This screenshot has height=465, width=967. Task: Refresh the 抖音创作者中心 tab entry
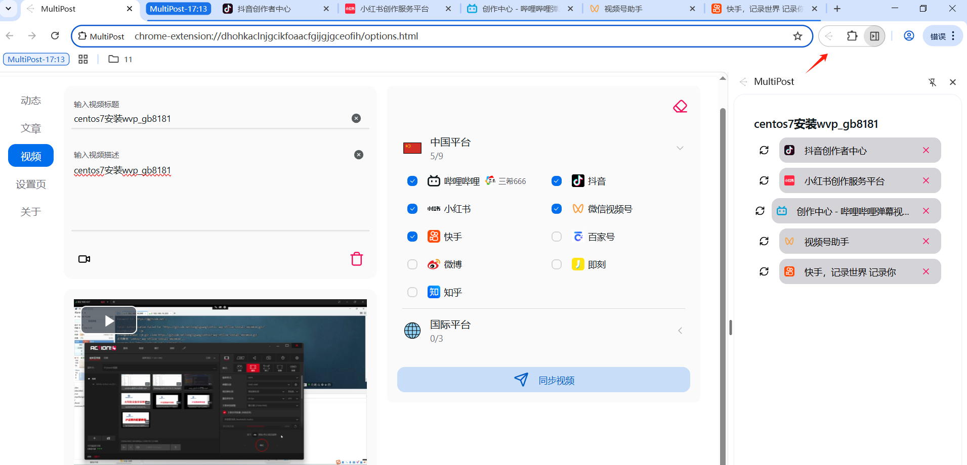click(764, 150)
